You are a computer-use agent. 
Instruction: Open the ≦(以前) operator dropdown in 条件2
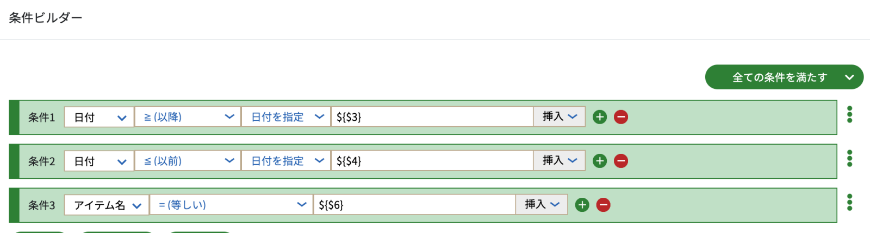[188, 161]
